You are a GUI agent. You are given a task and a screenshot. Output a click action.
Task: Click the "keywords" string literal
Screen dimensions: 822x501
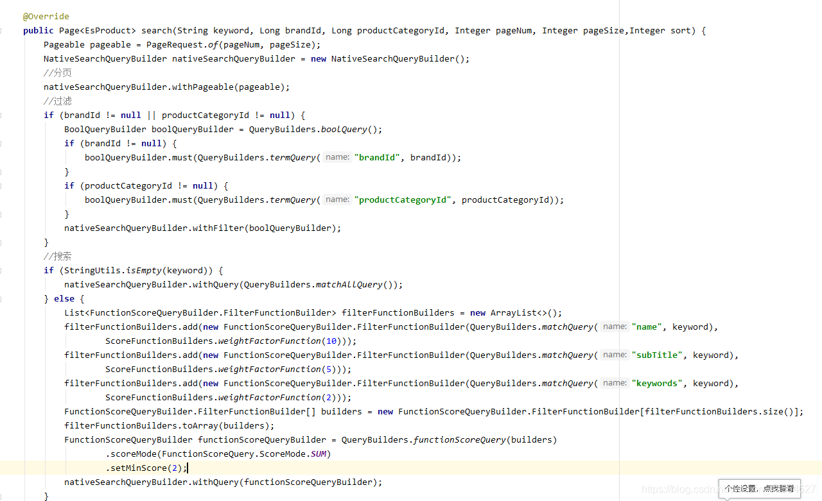[x=657, y=383]
